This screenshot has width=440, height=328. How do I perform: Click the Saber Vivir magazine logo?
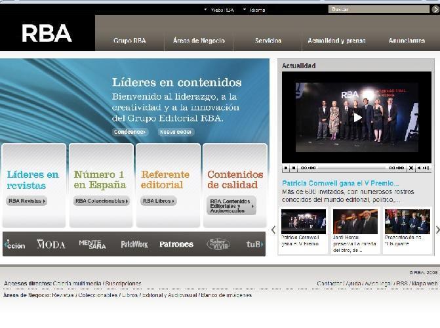point(218,244)
